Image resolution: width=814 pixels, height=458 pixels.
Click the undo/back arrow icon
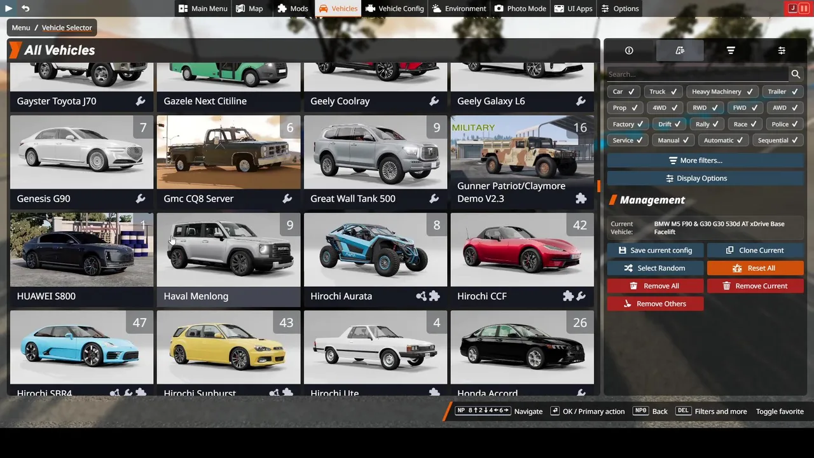tap(25, 8)
